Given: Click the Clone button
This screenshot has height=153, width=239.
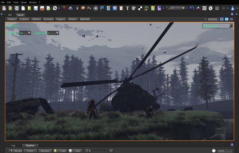Looking at the screenshot, I should point(30,150).
